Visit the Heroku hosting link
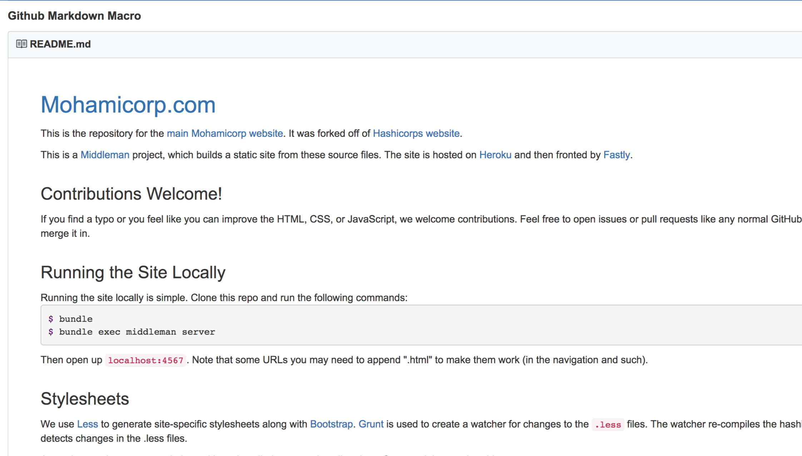Image resolution: width=802 pixels, height=456 pixels. click(495, 155)
